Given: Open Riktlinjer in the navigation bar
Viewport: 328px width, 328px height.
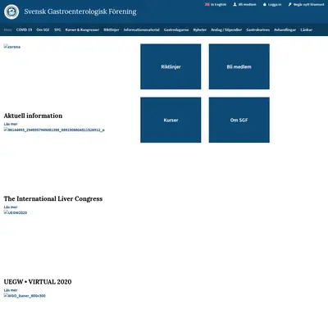Looking at the screenshot, I should 112,30.
